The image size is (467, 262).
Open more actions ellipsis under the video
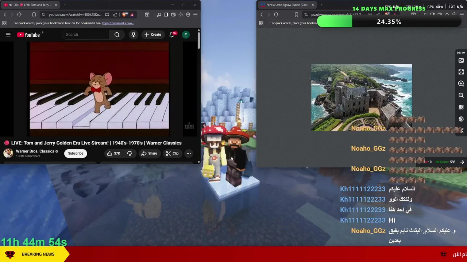[189, 154]
